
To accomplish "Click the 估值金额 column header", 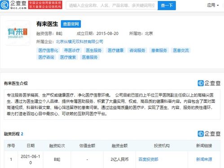I will coord(87,146).
